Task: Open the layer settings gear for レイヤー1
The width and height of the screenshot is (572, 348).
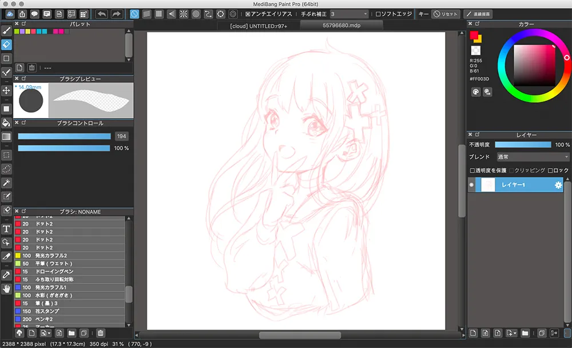Action: (558, 185)
